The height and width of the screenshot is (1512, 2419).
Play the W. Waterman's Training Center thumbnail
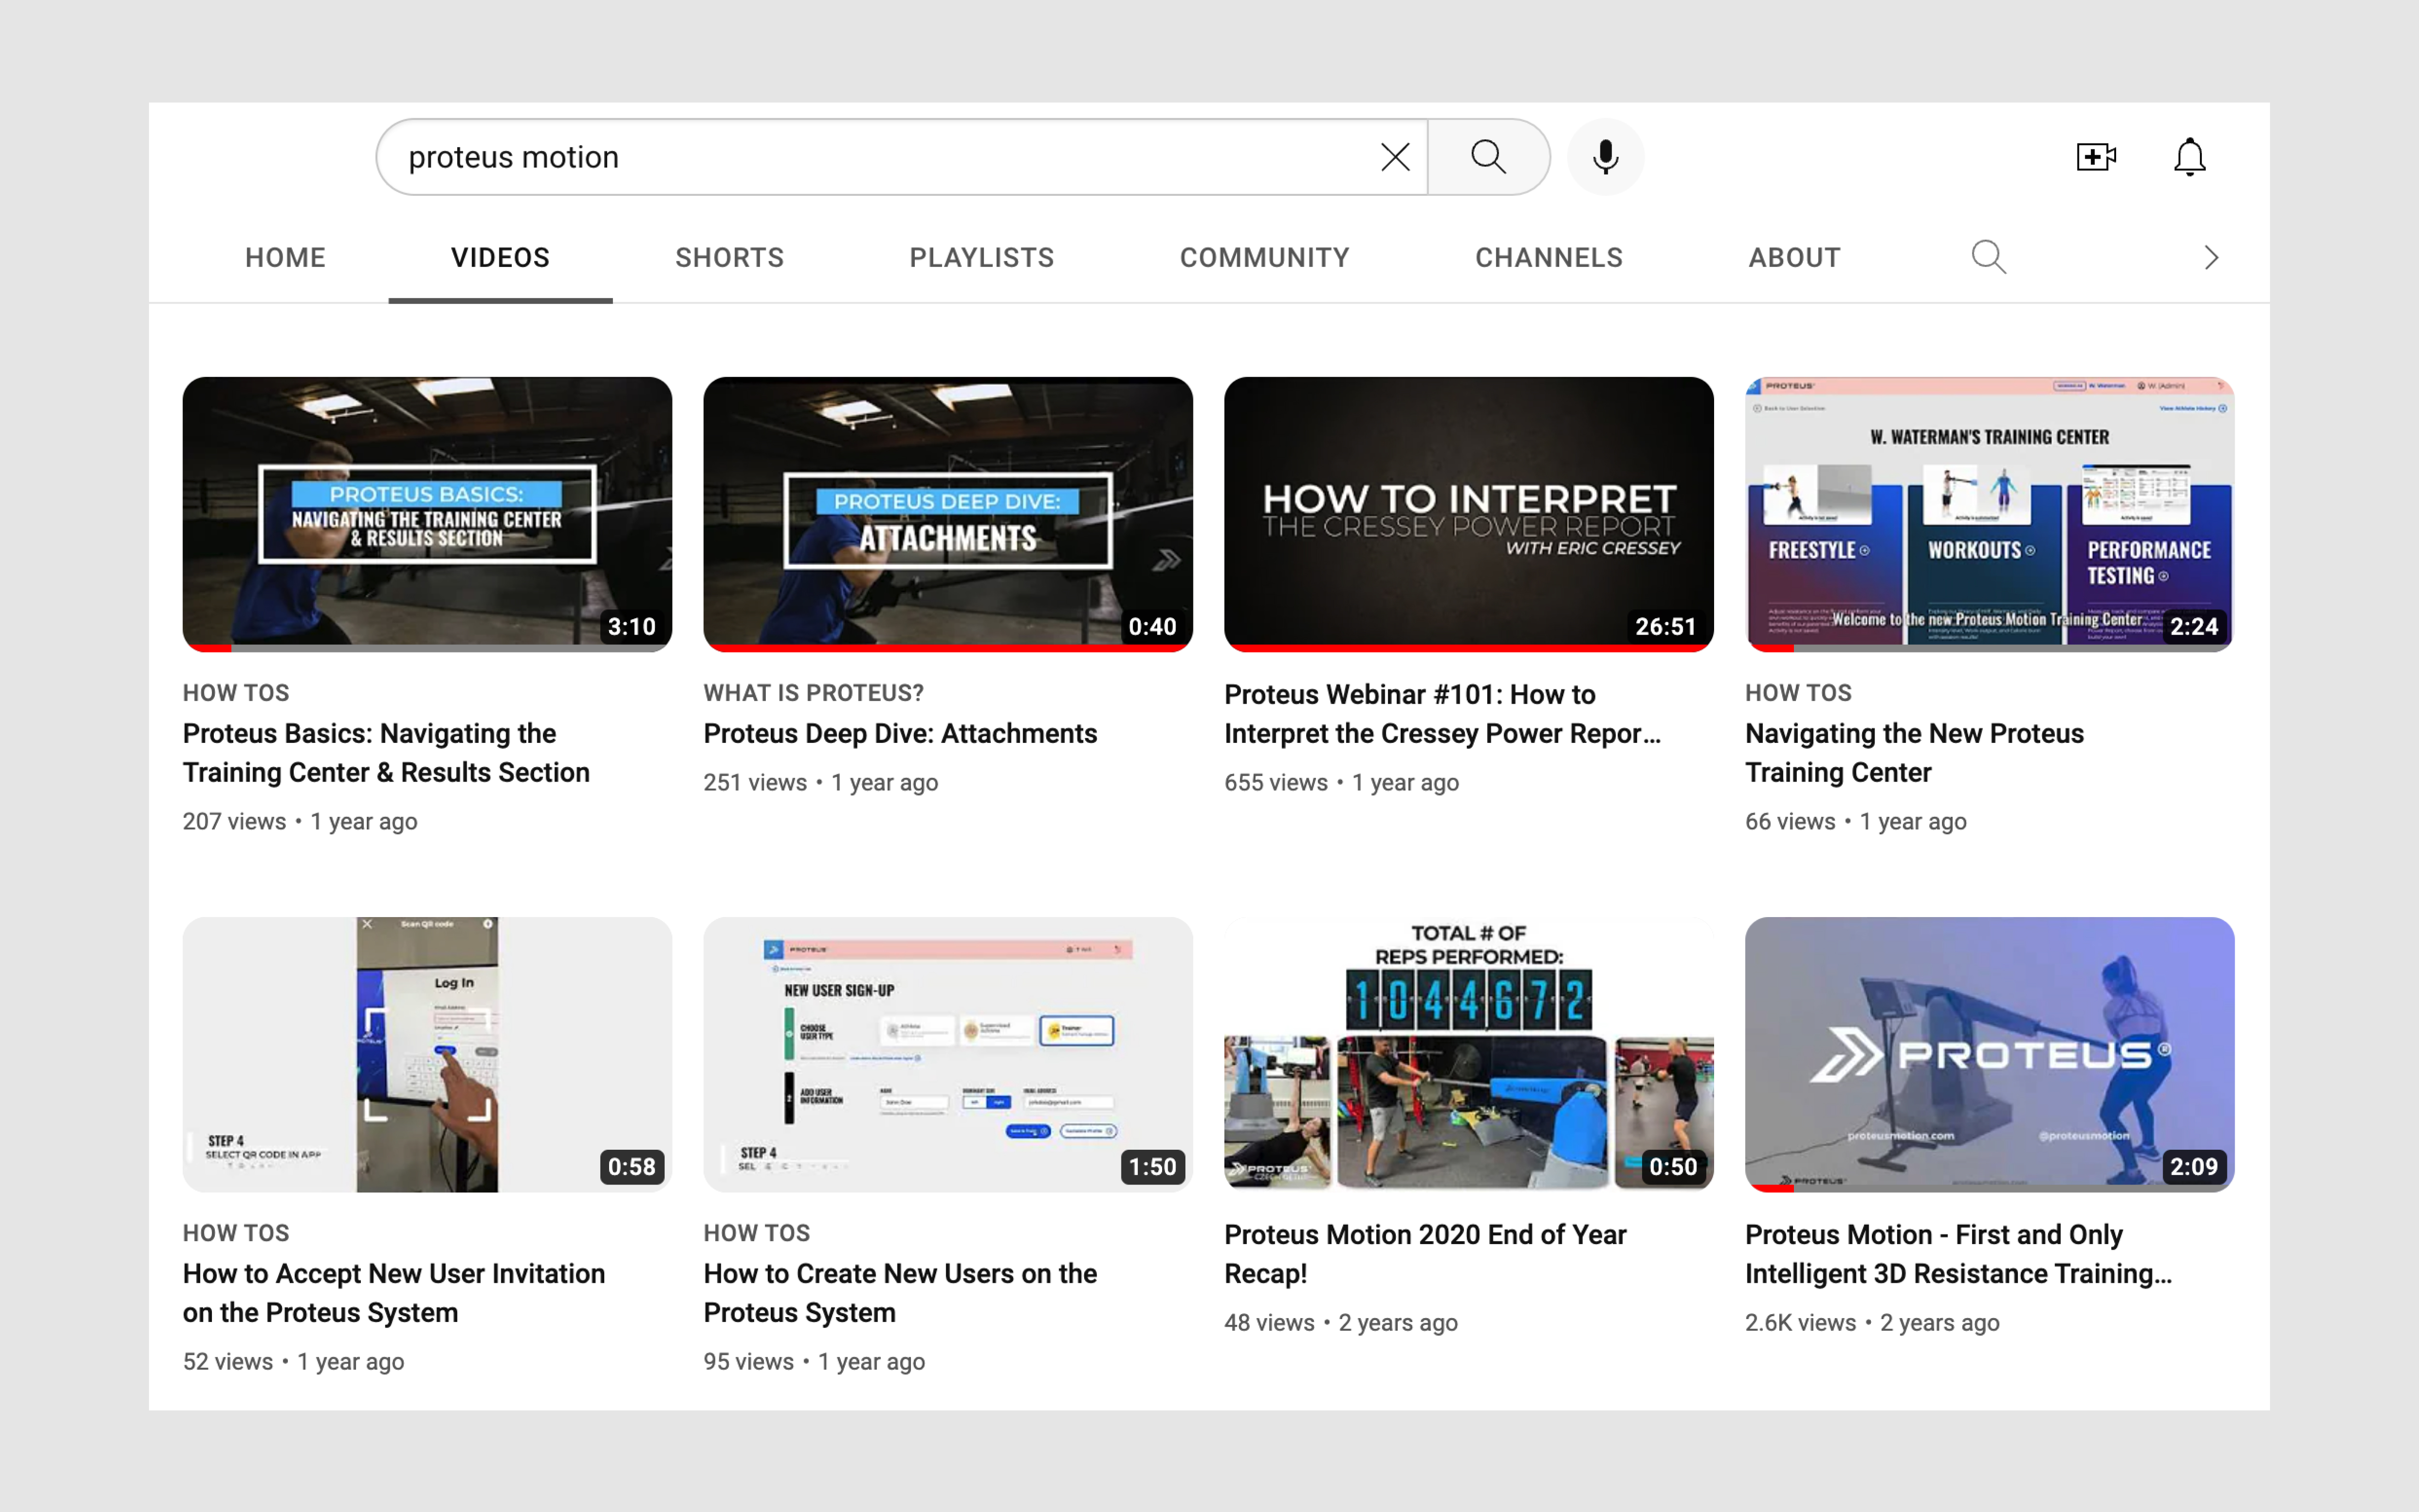coord(1989,513)
